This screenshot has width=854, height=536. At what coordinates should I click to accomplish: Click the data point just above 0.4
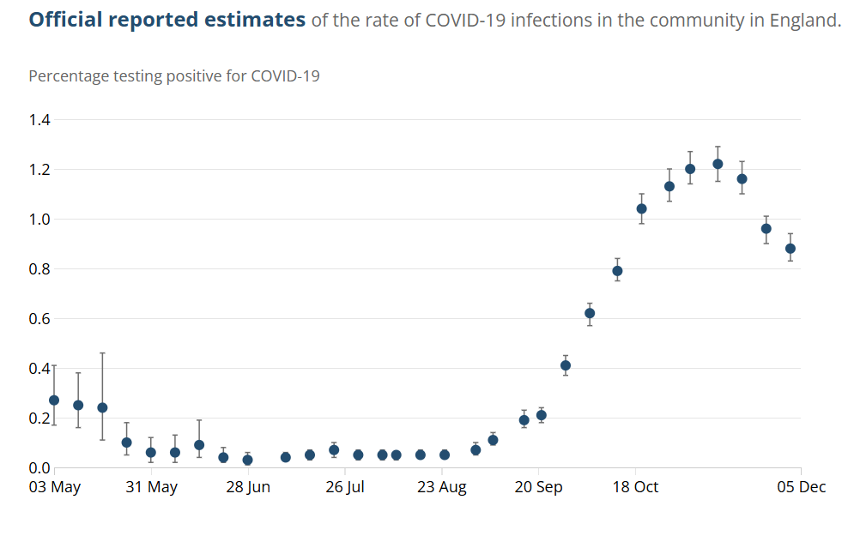[x=566, y=365]
